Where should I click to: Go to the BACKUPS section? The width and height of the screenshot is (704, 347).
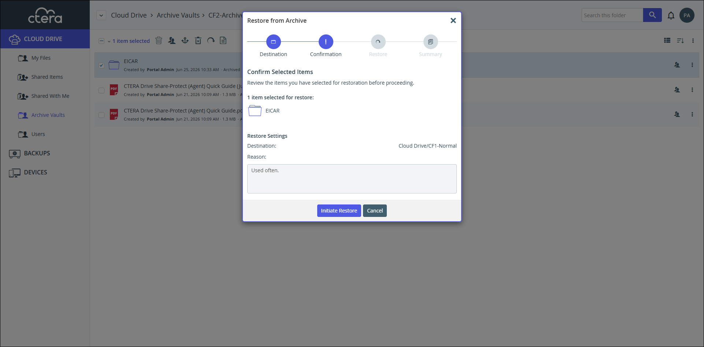click(37, 153)
